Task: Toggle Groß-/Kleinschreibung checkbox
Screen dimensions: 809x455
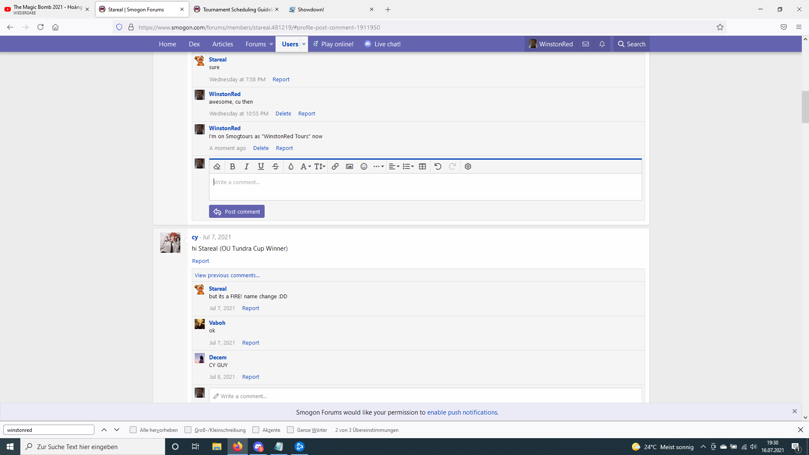Action: pyautogui.click(x=188, y=430)
